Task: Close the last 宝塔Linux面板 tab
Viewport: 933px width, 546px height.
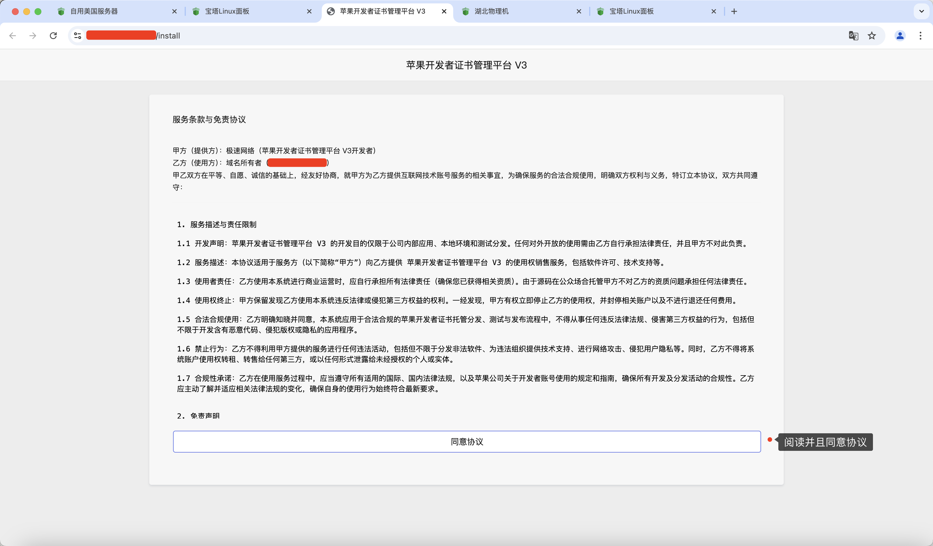Action: [x=713, y=12]
